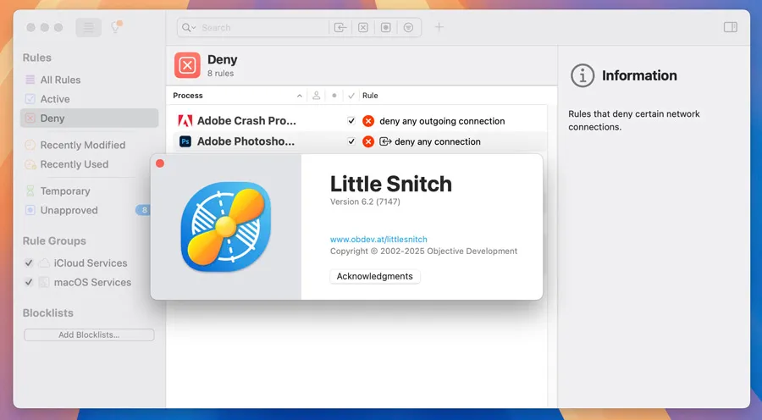Click the Acknowledgments button

point(374,277)
